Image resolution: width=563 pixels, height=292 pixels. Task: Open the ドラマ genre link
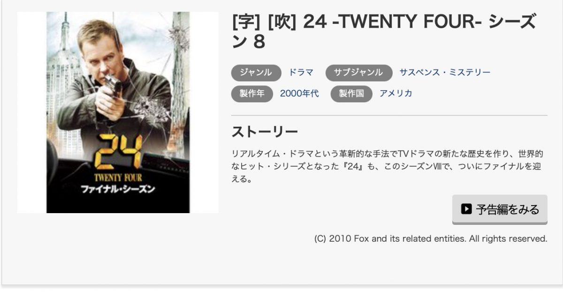point(301,72)
